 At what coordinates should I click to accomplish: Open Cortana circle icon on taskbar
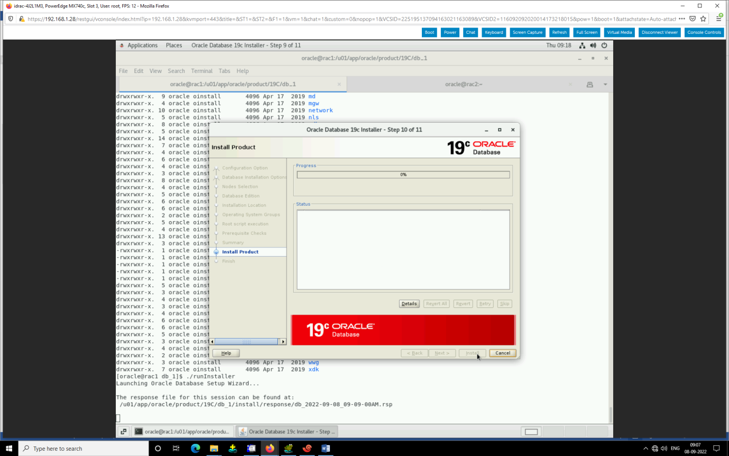tap(158, 448)
